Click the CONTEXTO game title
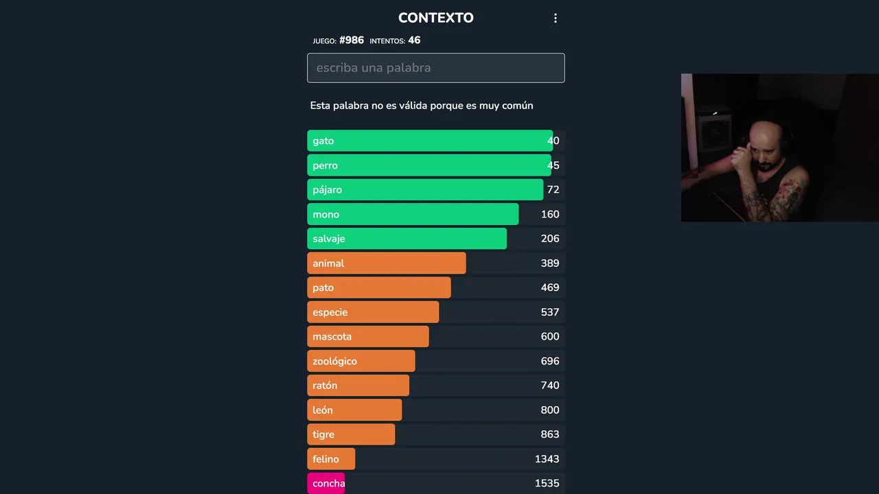The height and width of the screenshot is (494, 879). click(435, 18)
